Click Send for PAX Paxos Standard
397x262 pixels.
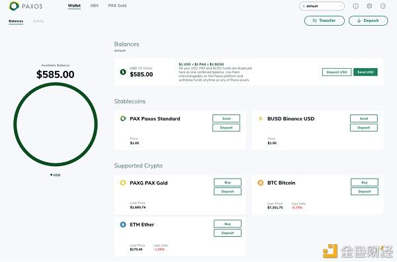[226, 118]
